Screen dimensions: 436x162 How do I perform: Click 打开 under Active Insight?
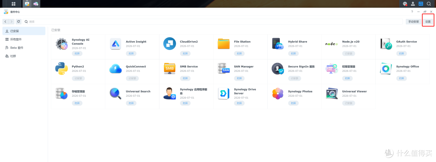(x=131, y=54)
